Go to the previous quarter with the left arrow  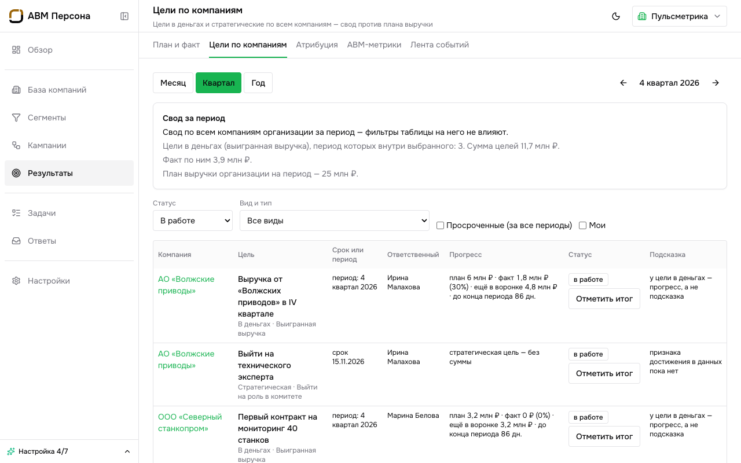click(623, 83)
